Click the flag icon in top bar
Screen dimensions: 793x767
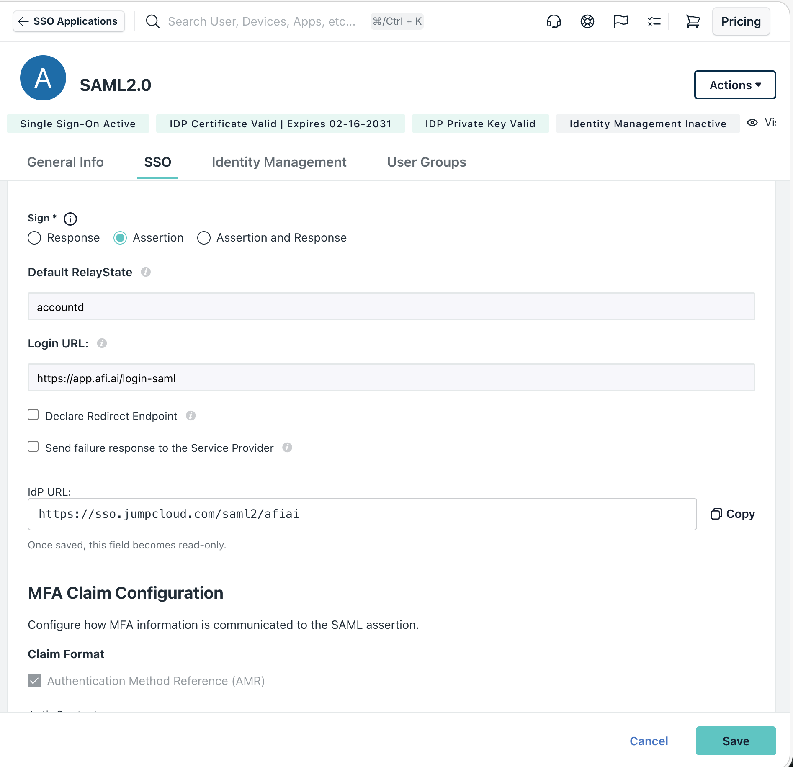tap(620, 21)
